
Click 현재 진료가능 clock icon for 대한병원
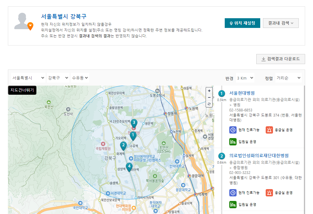[x=233, y=193]
